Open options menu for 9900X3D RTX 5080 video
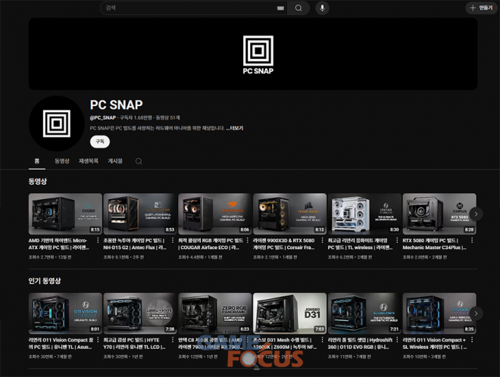The image size is (500, 377). [x=323, y=241]
